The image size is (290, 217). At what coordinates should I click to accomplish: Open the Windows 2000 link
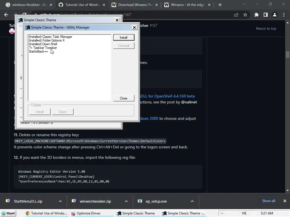(149, 118)
